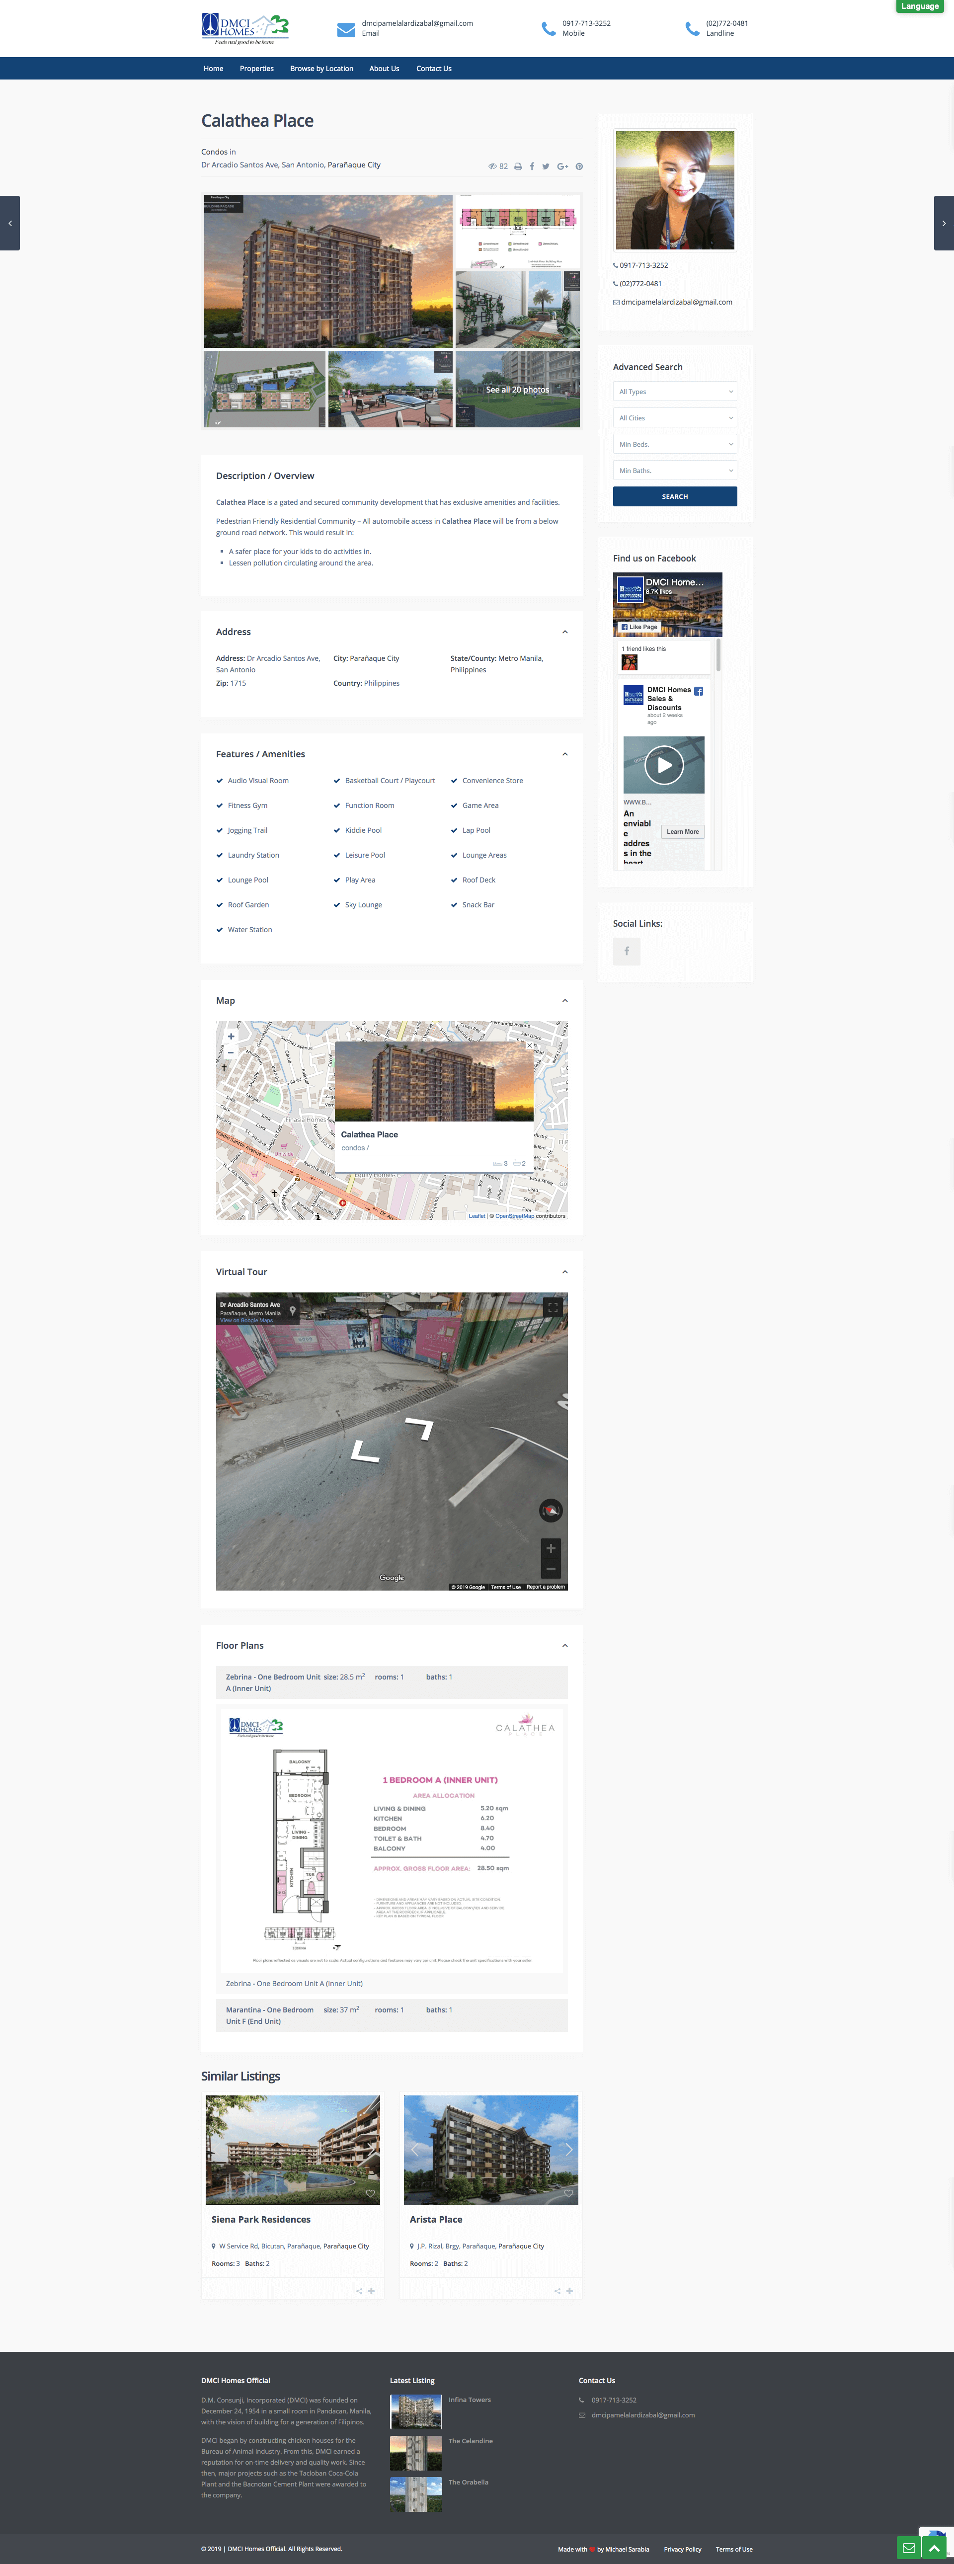Close the Calathea Place map popup
Screen dimensions: 954x2564
click(529, 1045)
